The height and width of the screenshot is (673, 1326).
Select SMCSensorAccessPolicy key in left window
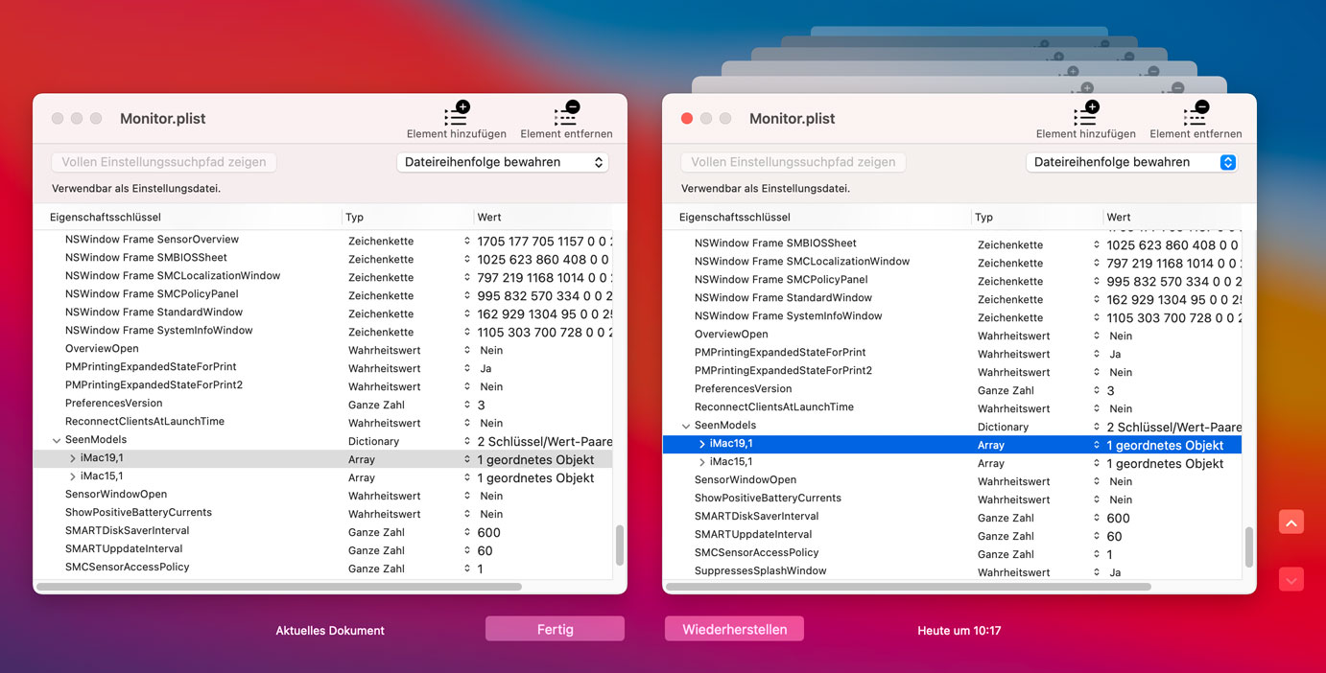(127, 568)
